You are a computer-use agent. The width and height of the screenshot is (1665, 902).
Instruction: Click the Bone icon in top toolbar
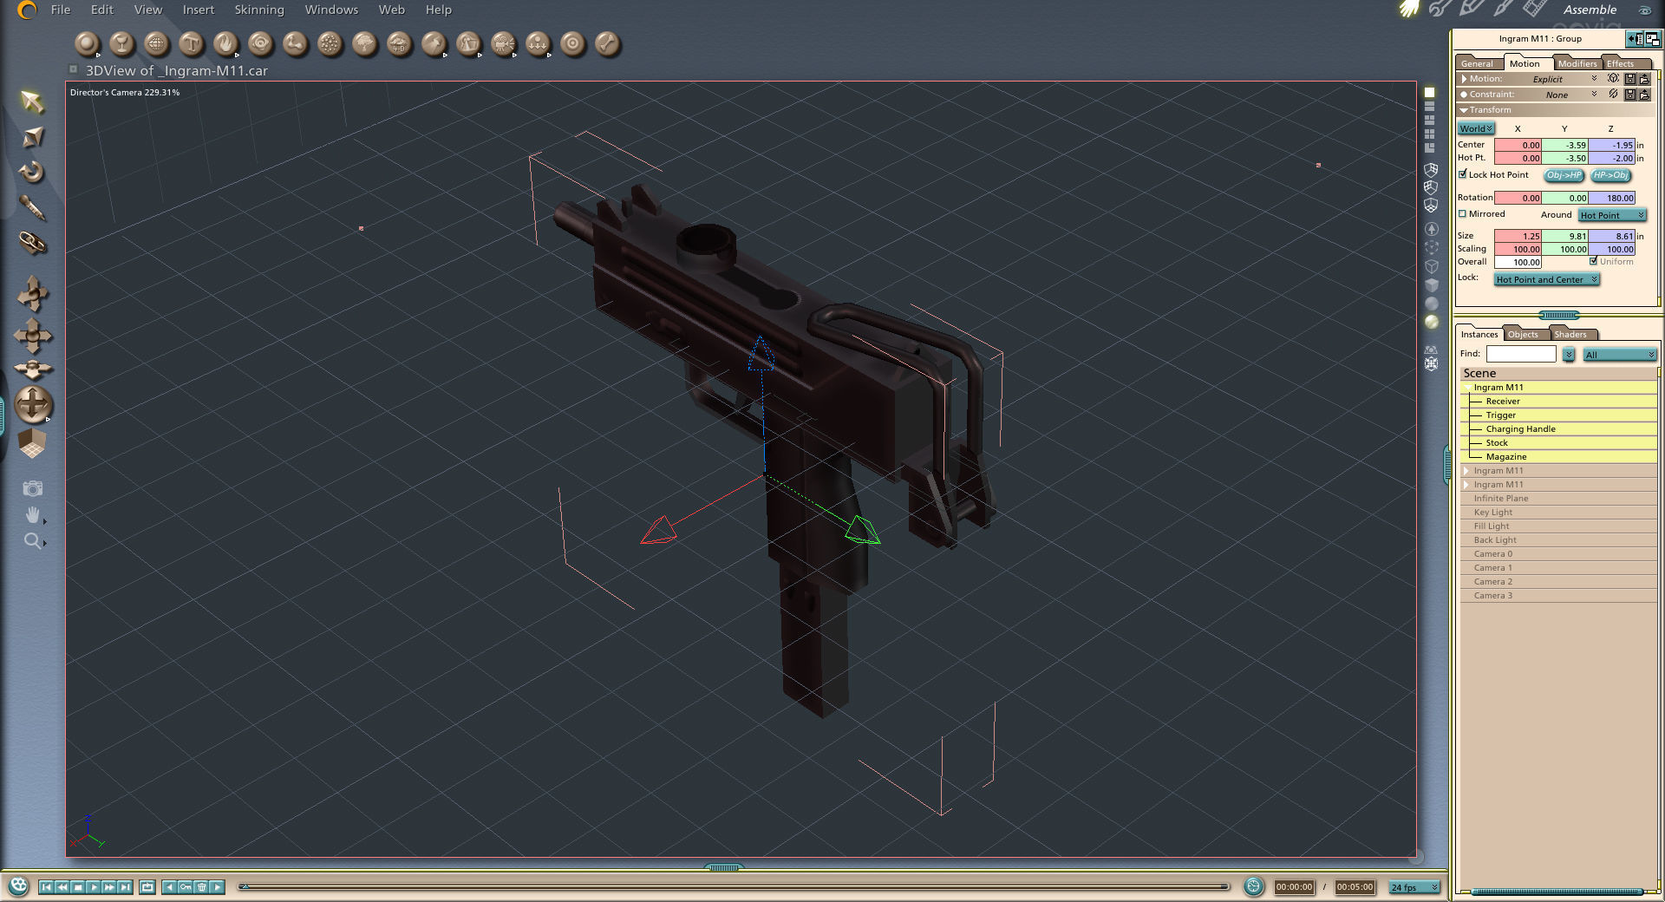(607, 43)
